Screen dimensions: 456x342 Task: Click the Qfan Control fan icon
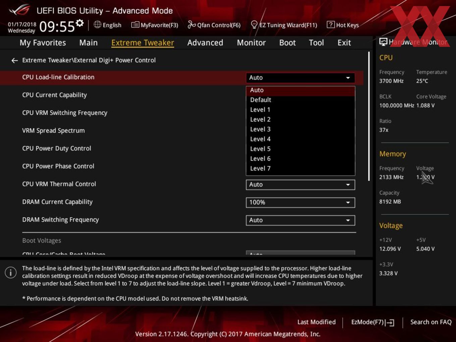point(191,24)
